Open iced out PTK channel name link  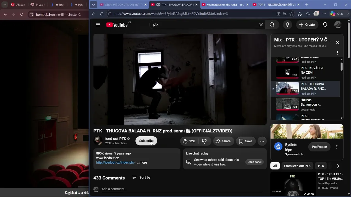pos(116,139)
